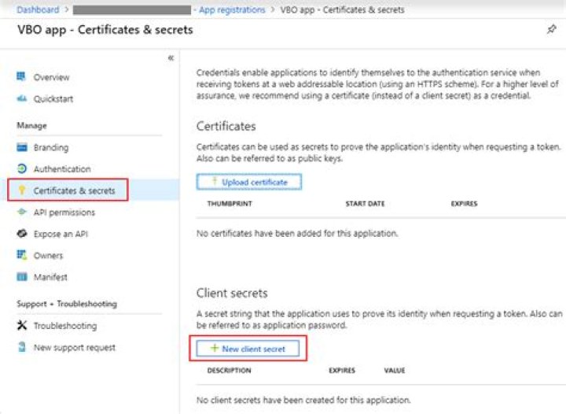
Task: Collapse the sidebar with double chevron
Action: 171,58
